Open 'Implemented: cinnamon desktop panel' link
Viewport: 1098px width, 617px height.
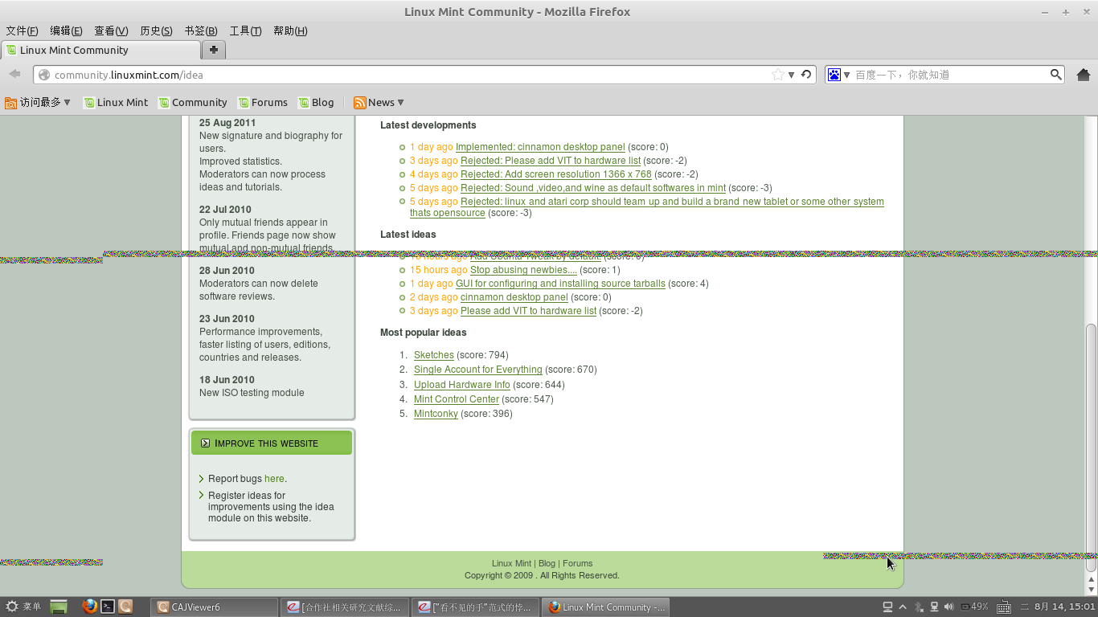pos(540,147)
